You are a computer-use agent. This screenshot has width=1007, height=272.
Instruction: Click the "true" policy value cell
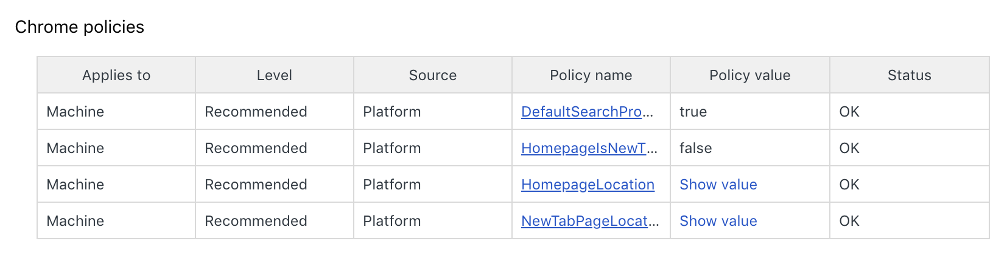(x=693, y=112)
